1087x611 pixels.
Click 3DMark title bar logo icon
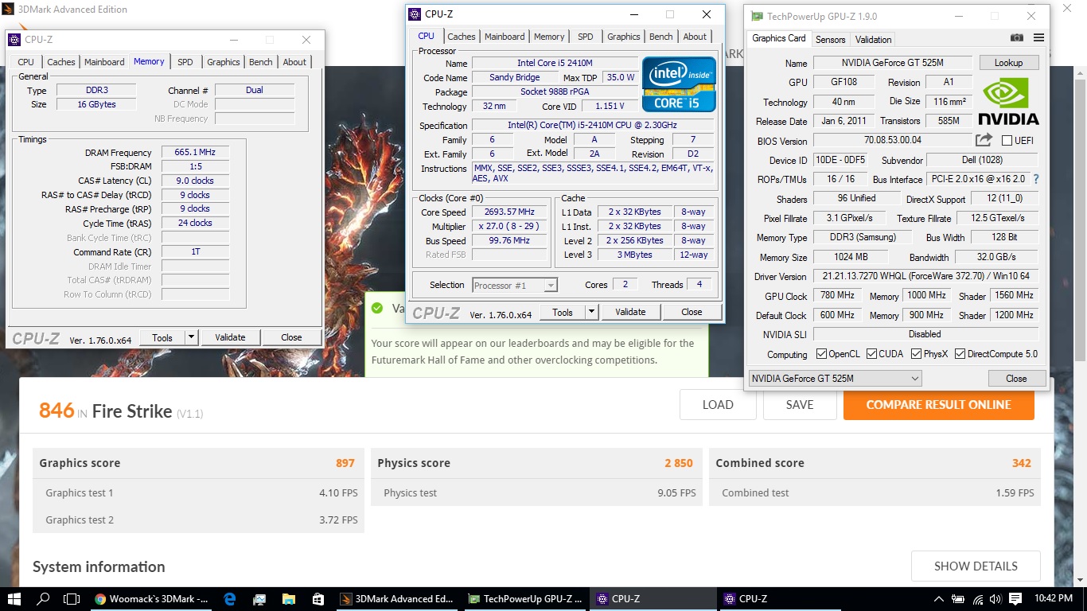click(x=8, y=10)
